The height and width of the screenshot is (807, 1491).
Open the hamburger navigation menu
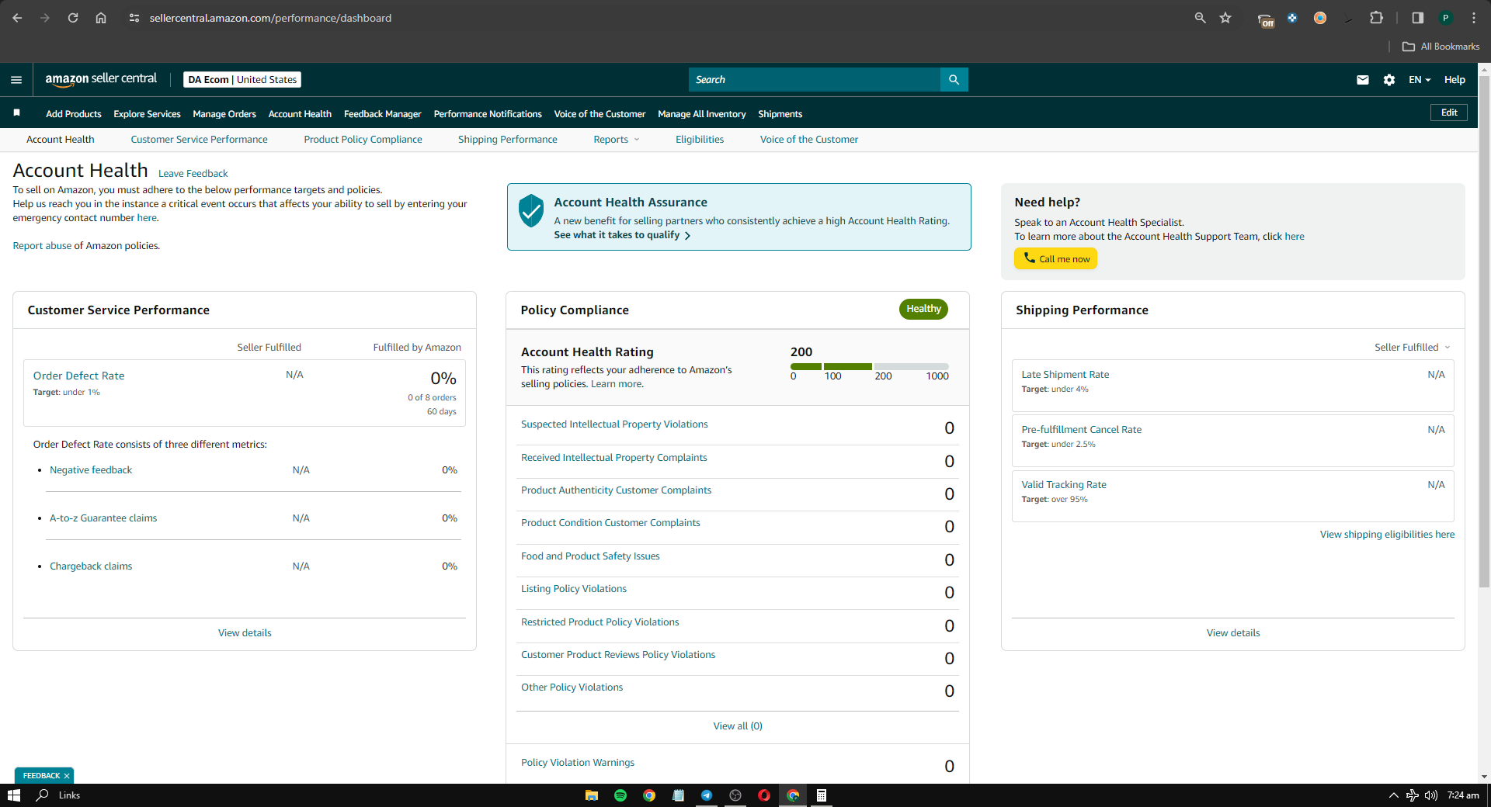[16, 80]
